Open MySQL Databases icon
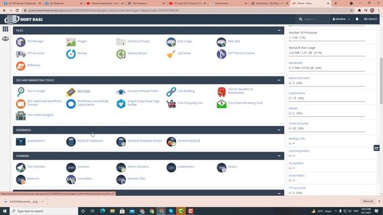 pos(71,142)
